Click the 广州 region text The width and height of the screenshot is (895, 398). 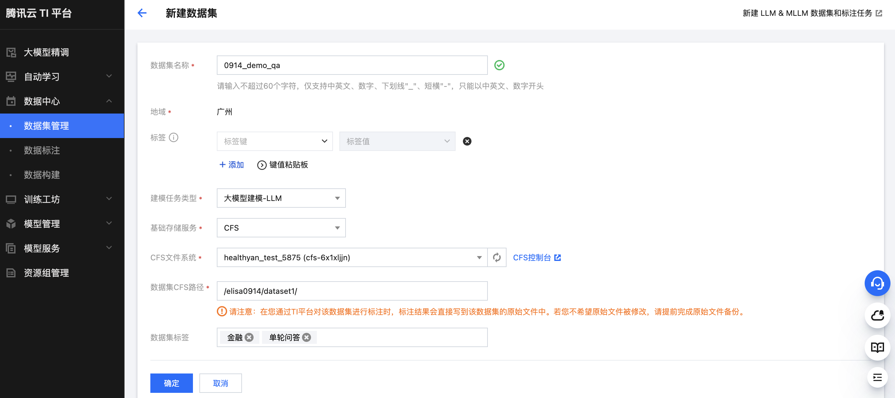coord(225,112)
